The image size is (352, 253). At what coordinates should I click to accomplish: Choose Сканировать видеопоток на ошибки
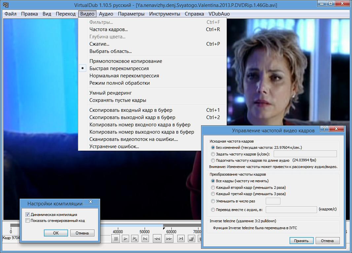pyautogui.click(x=140, y=139)
